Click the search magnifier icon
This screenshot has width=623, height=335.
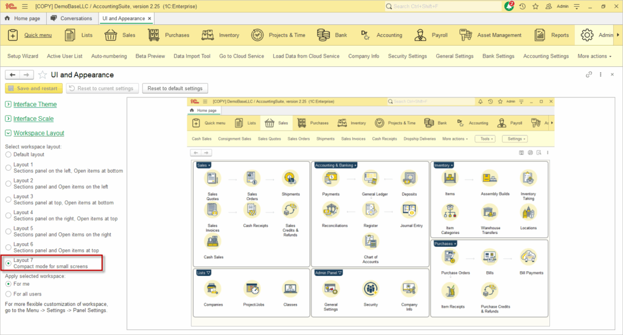coord(389,6)
